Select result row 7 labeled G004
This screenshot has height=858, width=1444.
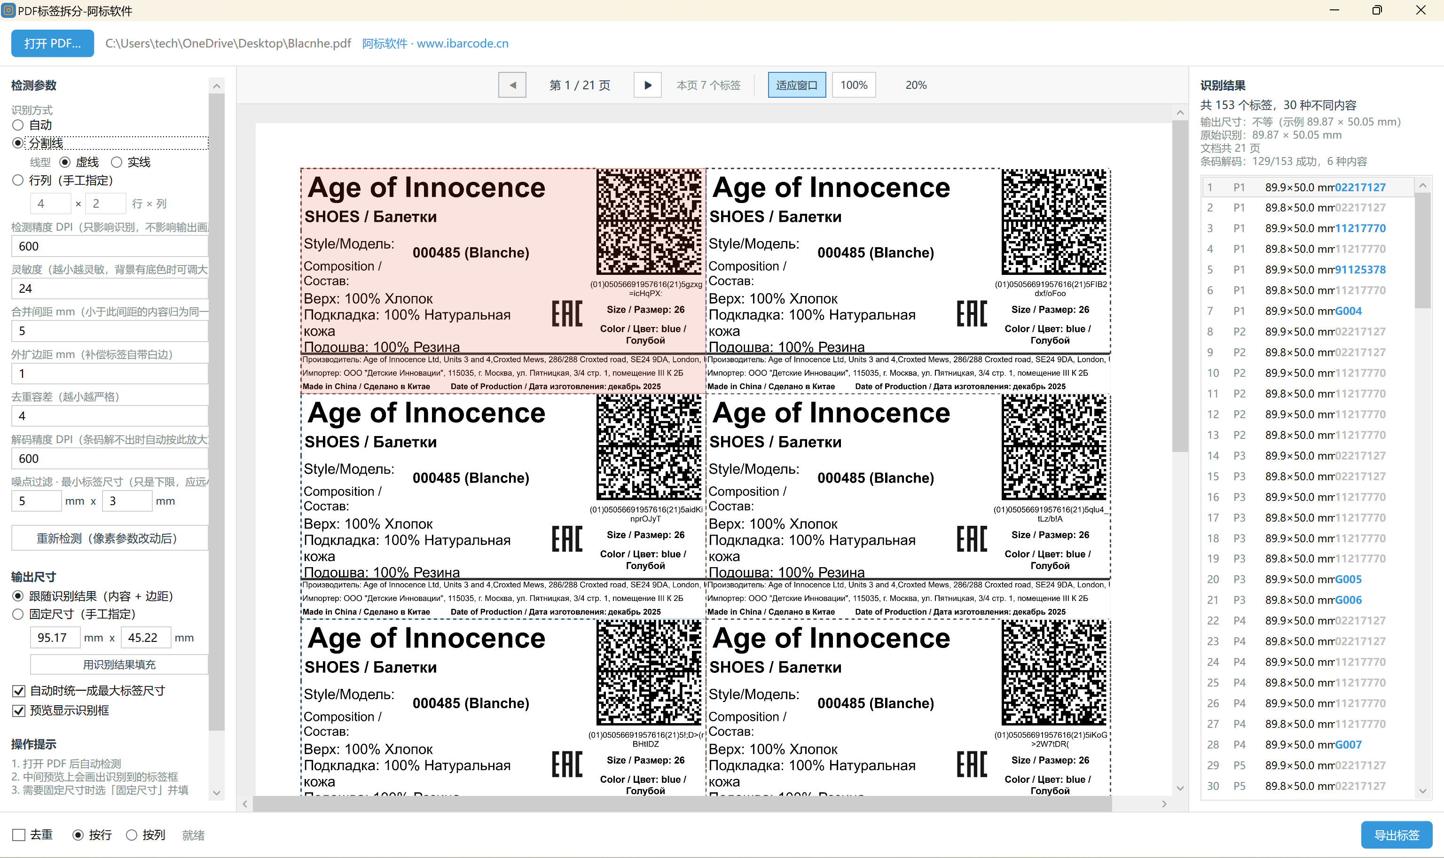tap(1308, 311)
